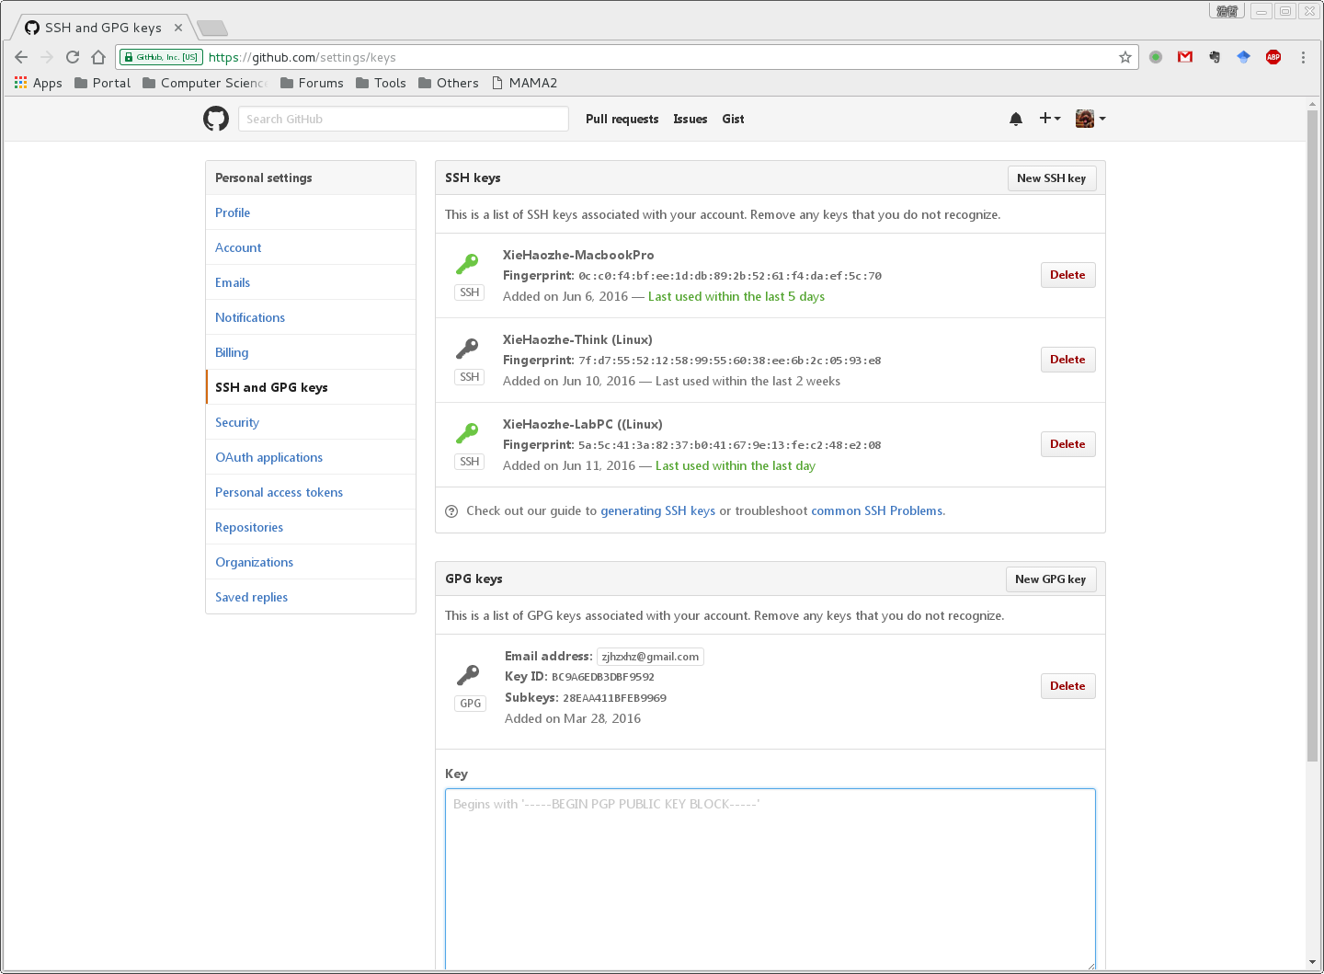Go to browser home icon

pyautogui.click(x=98, y=57)
